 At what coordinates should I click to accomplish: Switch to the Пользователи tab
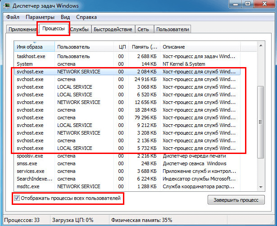coord(173,29)
